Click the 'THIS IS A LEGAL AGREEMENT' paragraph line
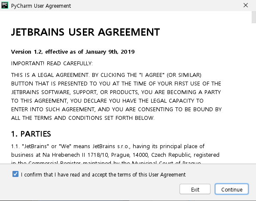This screenshot has width=256, height=201. 106,75
